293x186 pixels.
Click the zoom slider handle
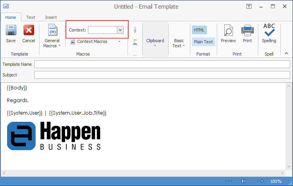coord(243,181)
